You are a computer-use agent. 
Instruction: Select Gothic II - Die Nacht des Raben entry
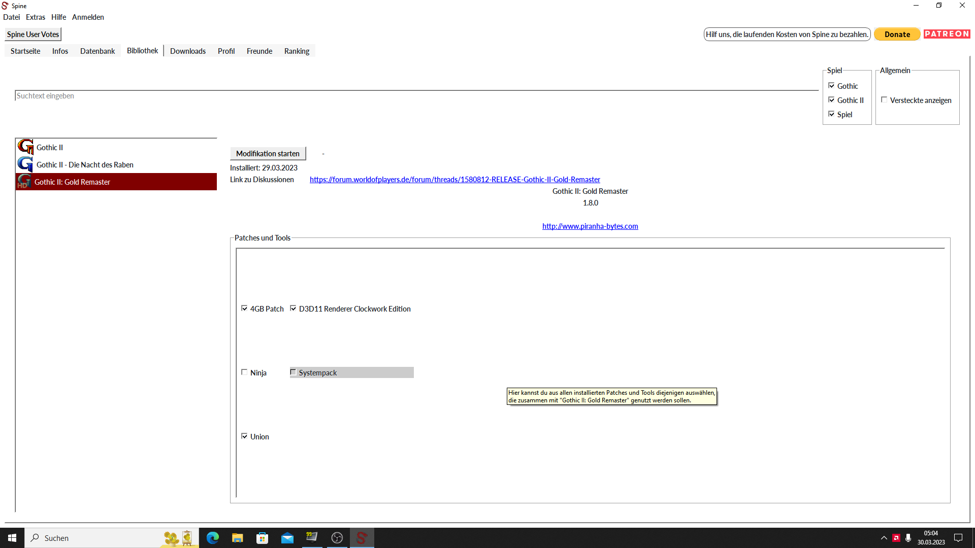pyautogui.click(x=116, y=164)
